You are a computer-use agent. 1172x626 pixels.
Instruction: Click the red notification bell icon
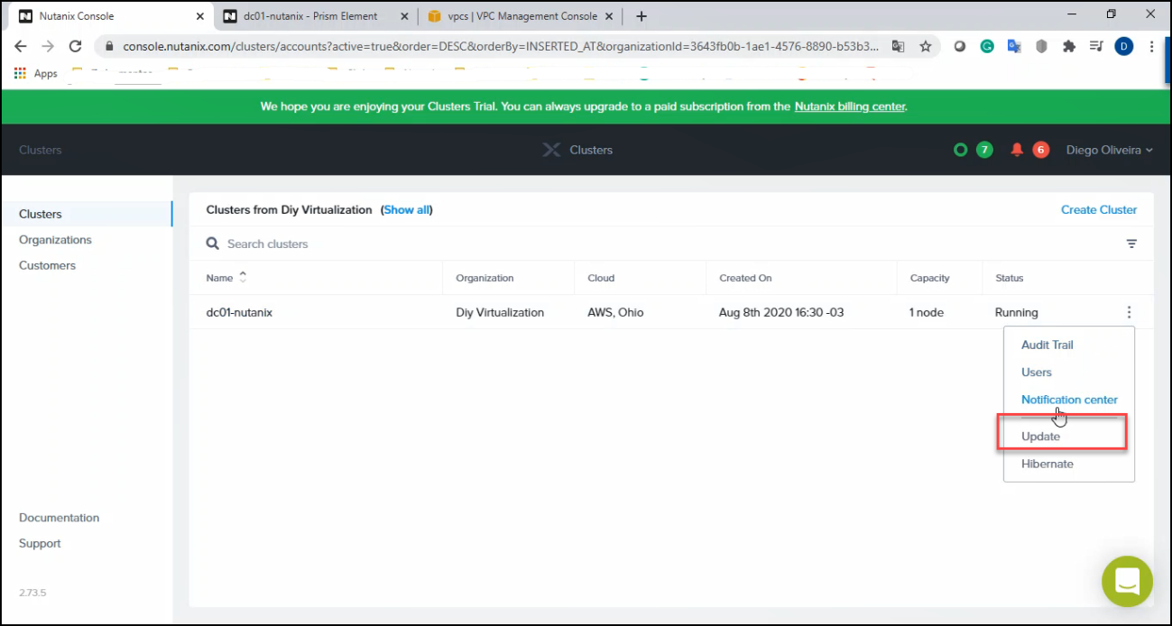[1017, 150]
